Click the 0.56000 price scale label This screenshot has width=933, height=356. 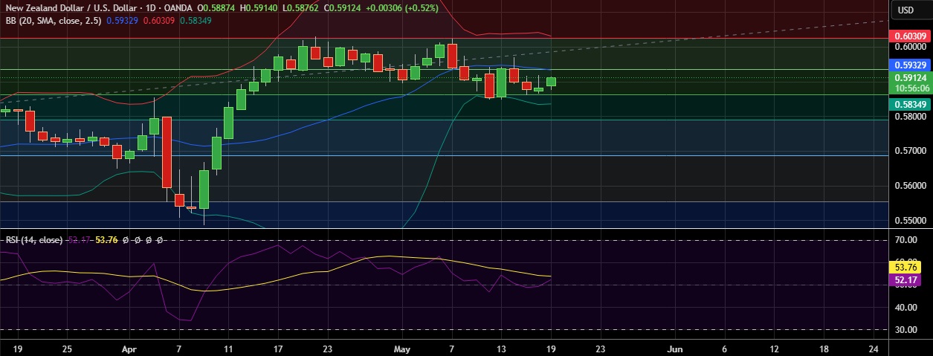tap(911, 186)
